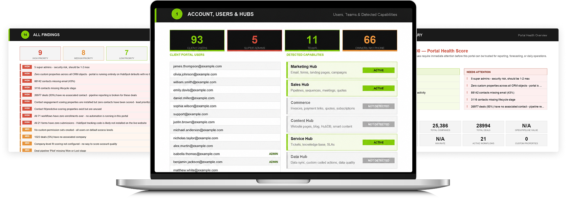Select user isabella.thomas@example.com
Screen dimensions: 567x200
225,154
